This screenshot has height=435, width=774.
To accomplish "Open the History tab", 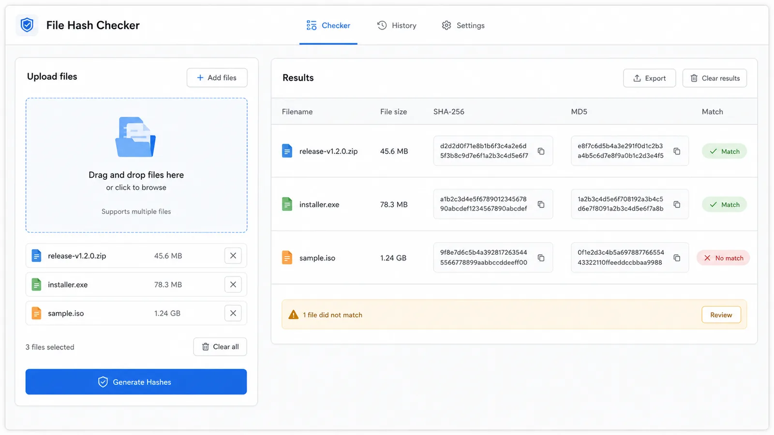I will [397, 26].
